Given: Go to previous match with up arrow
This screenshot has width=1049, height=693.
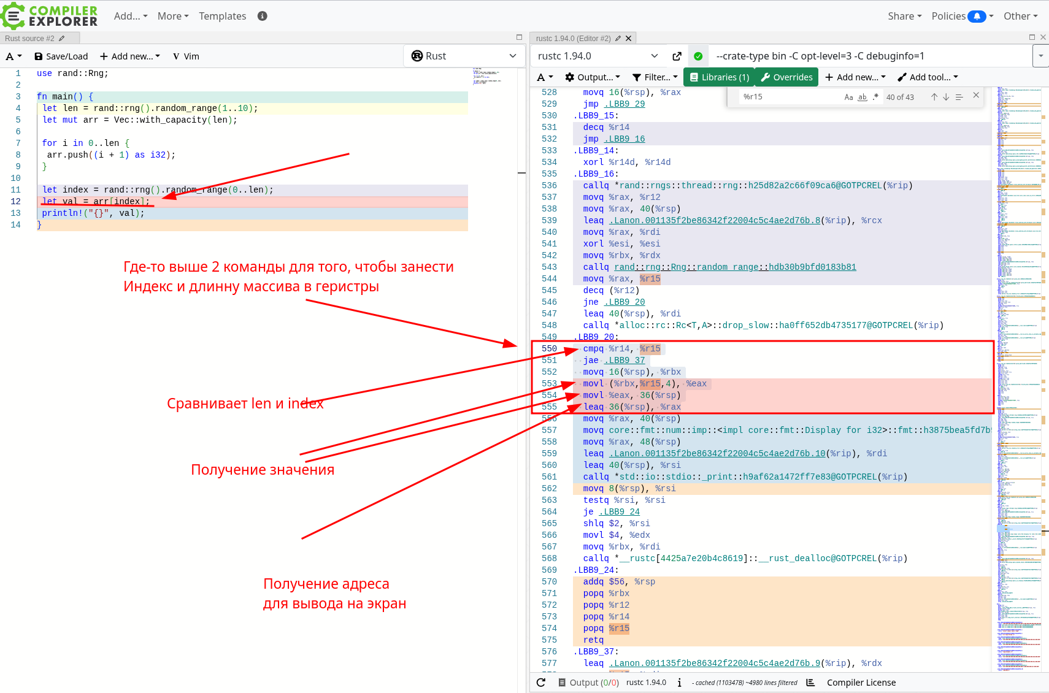Looking at the screenshot, I should coord(934,97).
